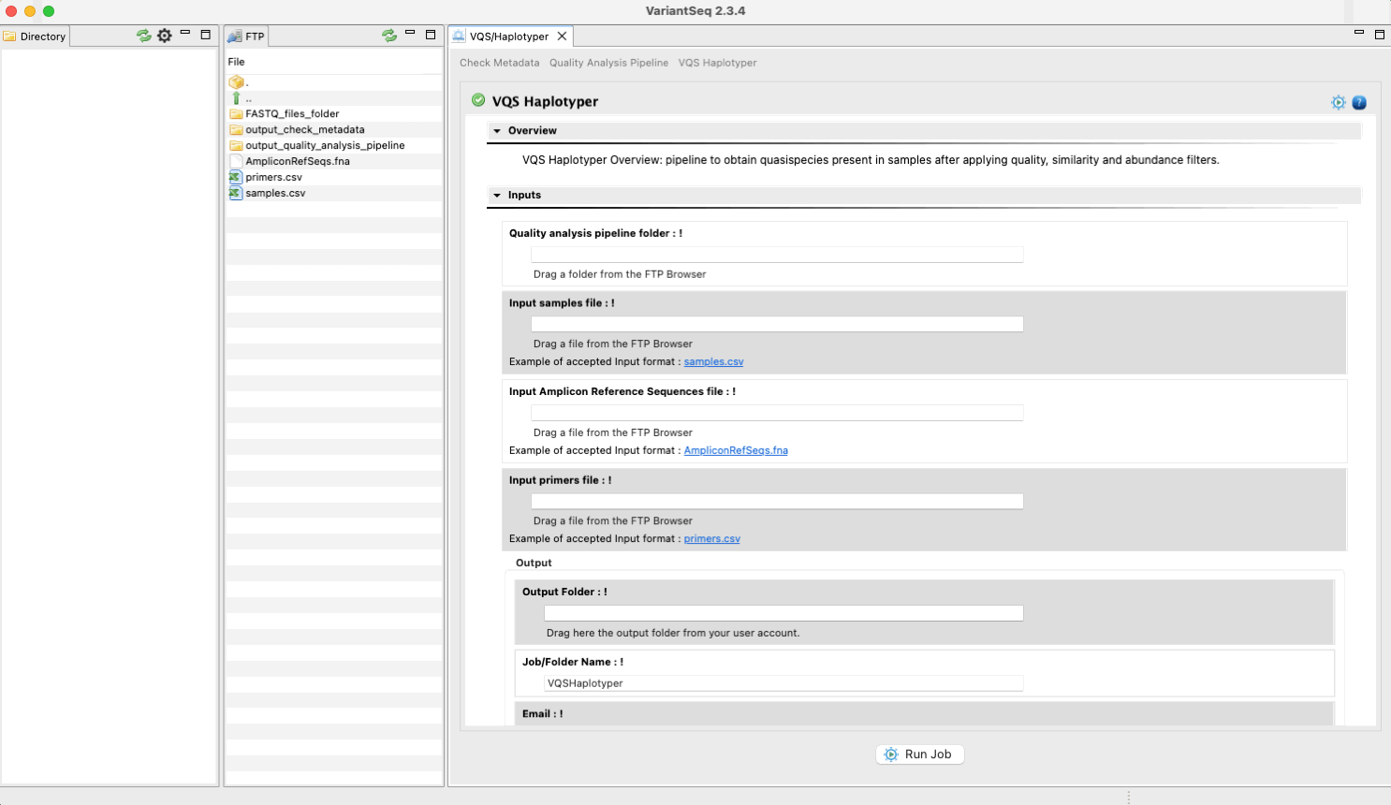1391x805 pixels.
Task: Close the VQS/Haplotyper tab
Action: coord(562,37)
